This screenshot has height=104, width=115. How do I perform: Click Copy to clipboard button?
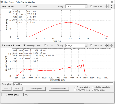tap(59, 89)
